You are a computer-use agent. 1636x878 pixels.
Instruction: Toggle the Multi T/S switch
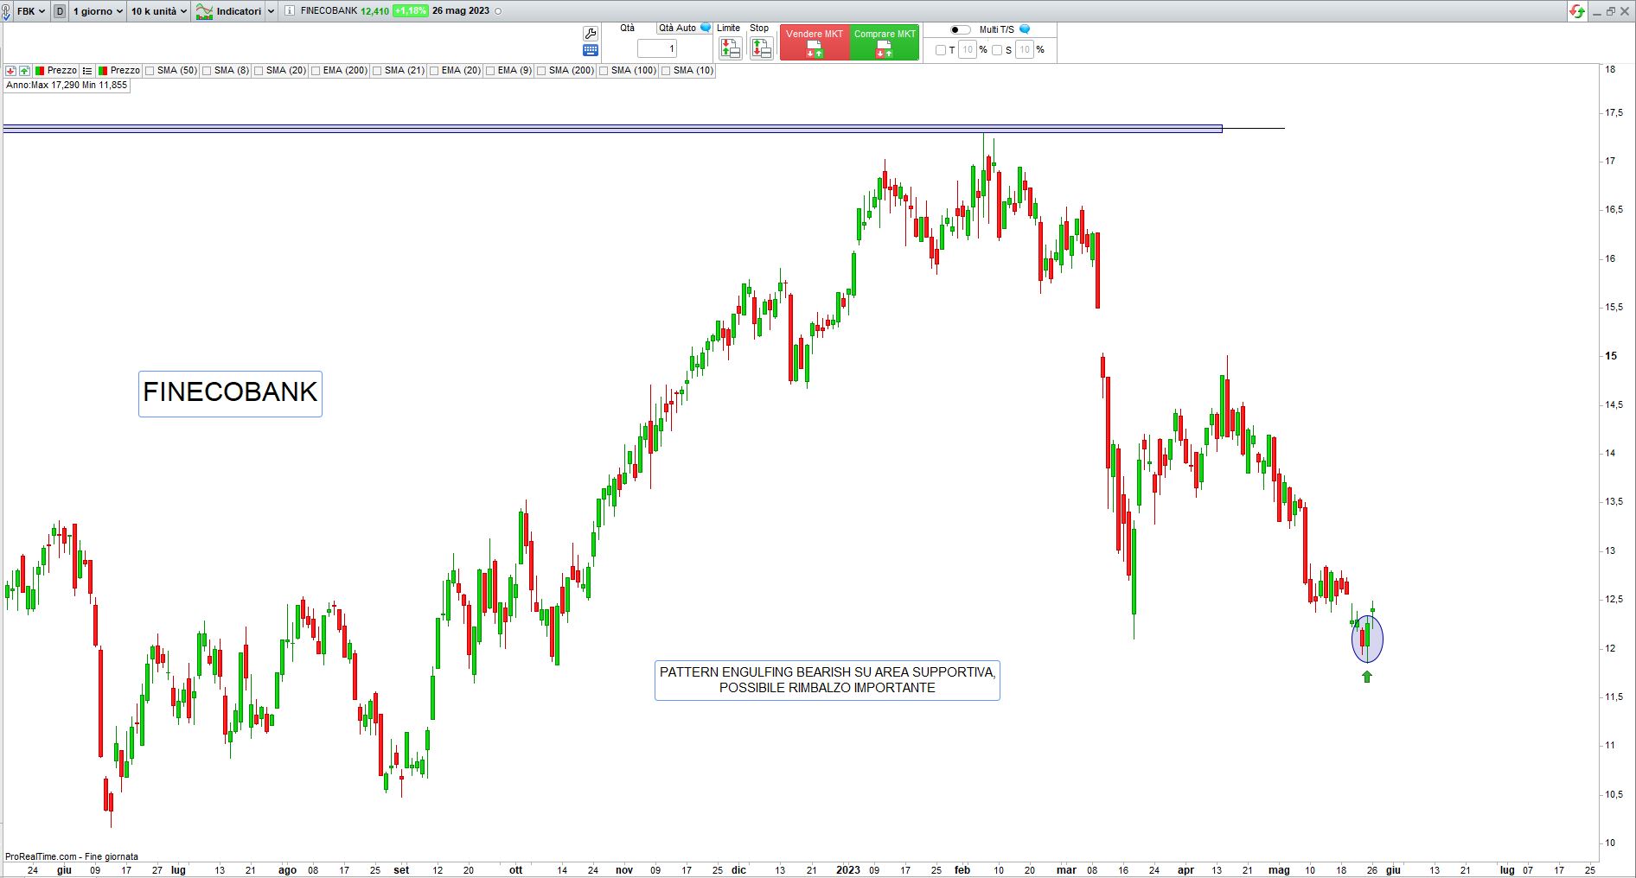(x=960, y=29)
